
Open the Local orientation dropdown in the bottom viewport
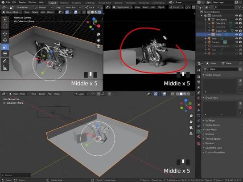click(81, 94)
